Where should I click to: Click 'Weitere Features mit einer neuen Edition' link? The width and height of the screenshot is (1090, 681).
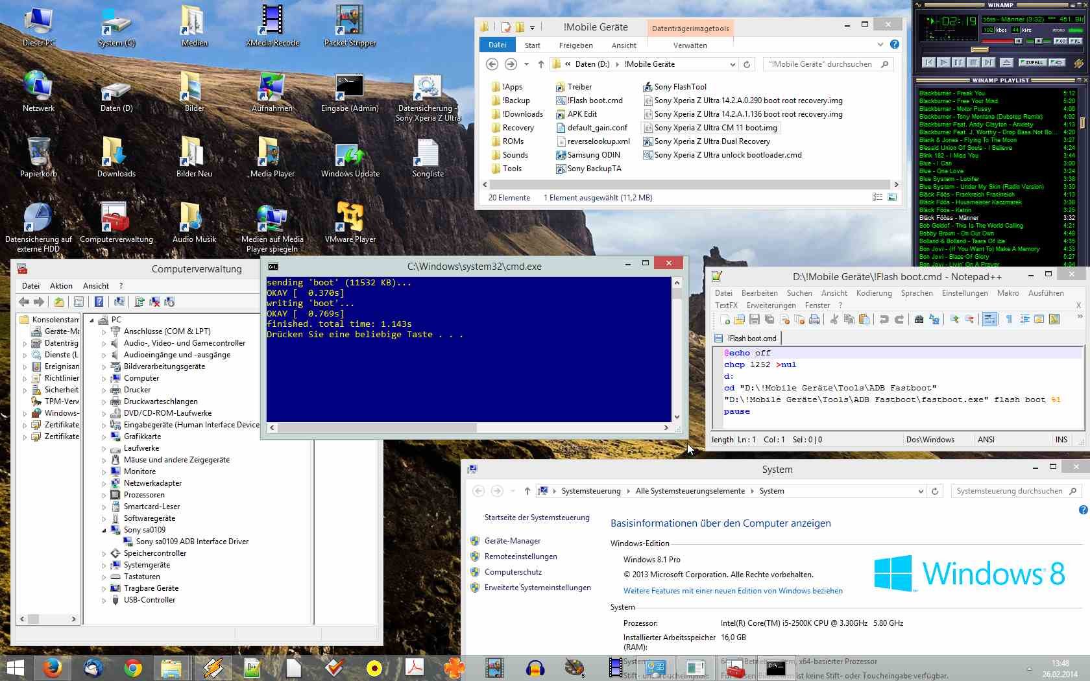coord(733,591)
